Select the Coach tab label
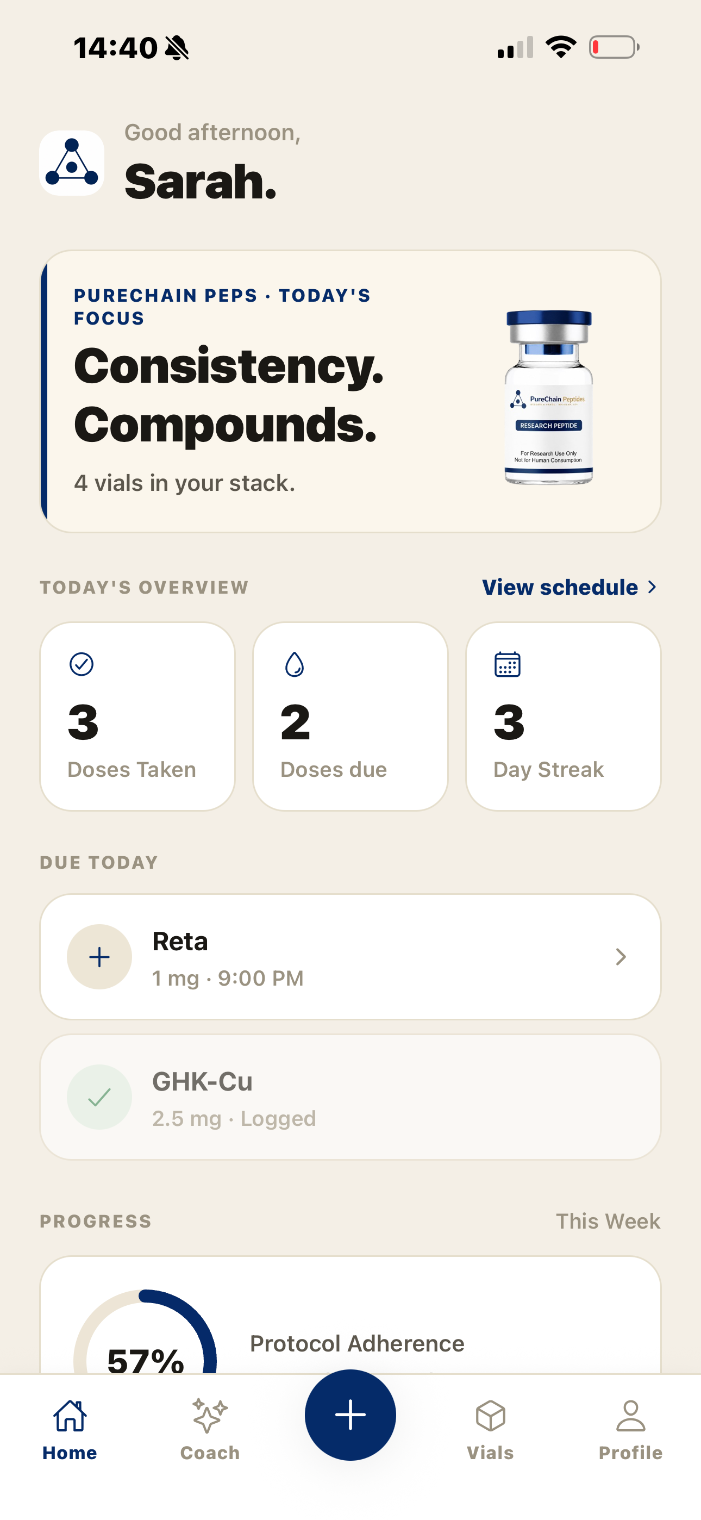701x1520 pixels. click(x=210, y=1453)
